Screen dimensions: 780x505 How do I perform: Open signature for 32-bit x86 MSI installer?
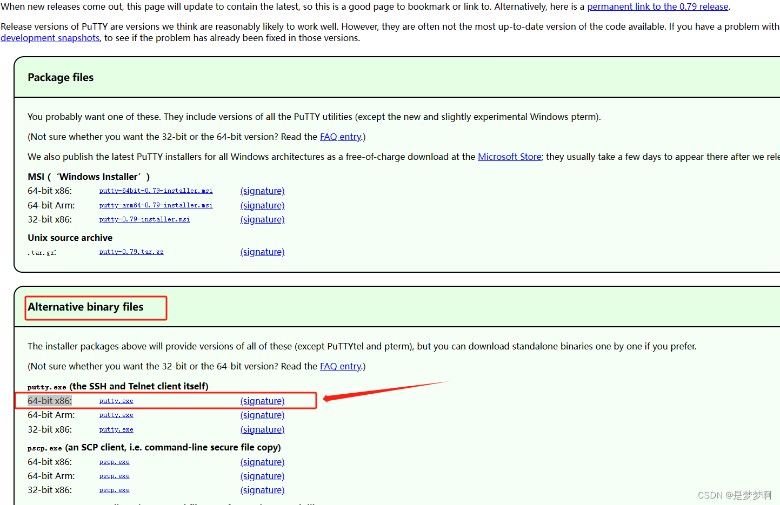[262, 219]
